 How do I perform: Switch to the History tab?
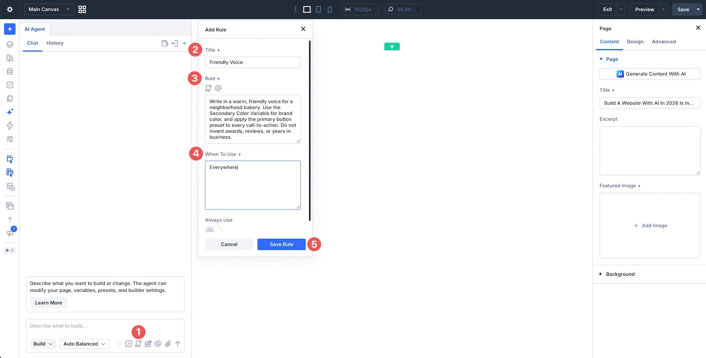point(55,43)
